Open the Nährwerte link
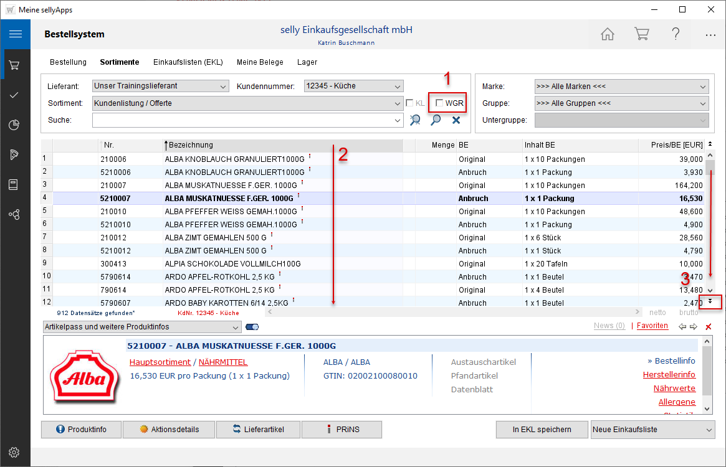Screen dimensions: 726x467 click(674, 389)
